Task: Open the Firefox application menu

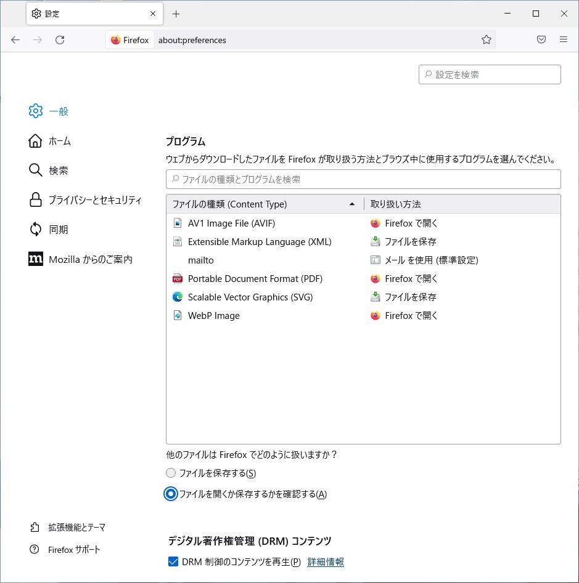Action: [564, 39]
